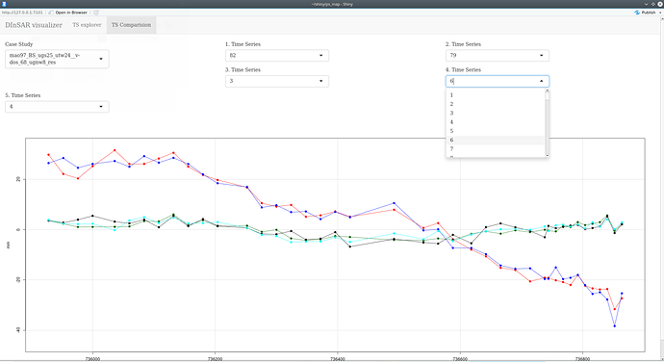This screenshot has width=664, height=362.
Task: Click the scrollbar of the dropdown list
Action: [548, 123]
